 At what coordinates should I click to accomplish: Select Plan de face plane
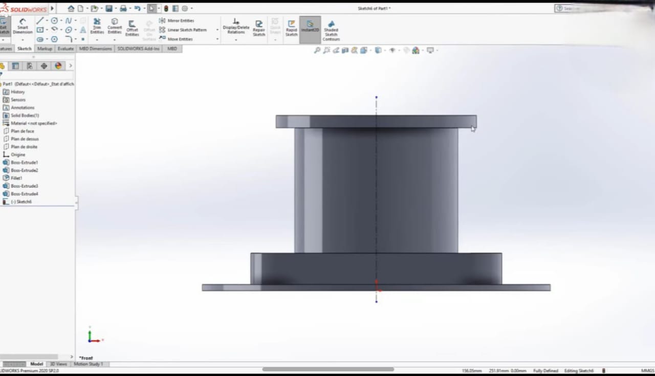click(18, 131)
